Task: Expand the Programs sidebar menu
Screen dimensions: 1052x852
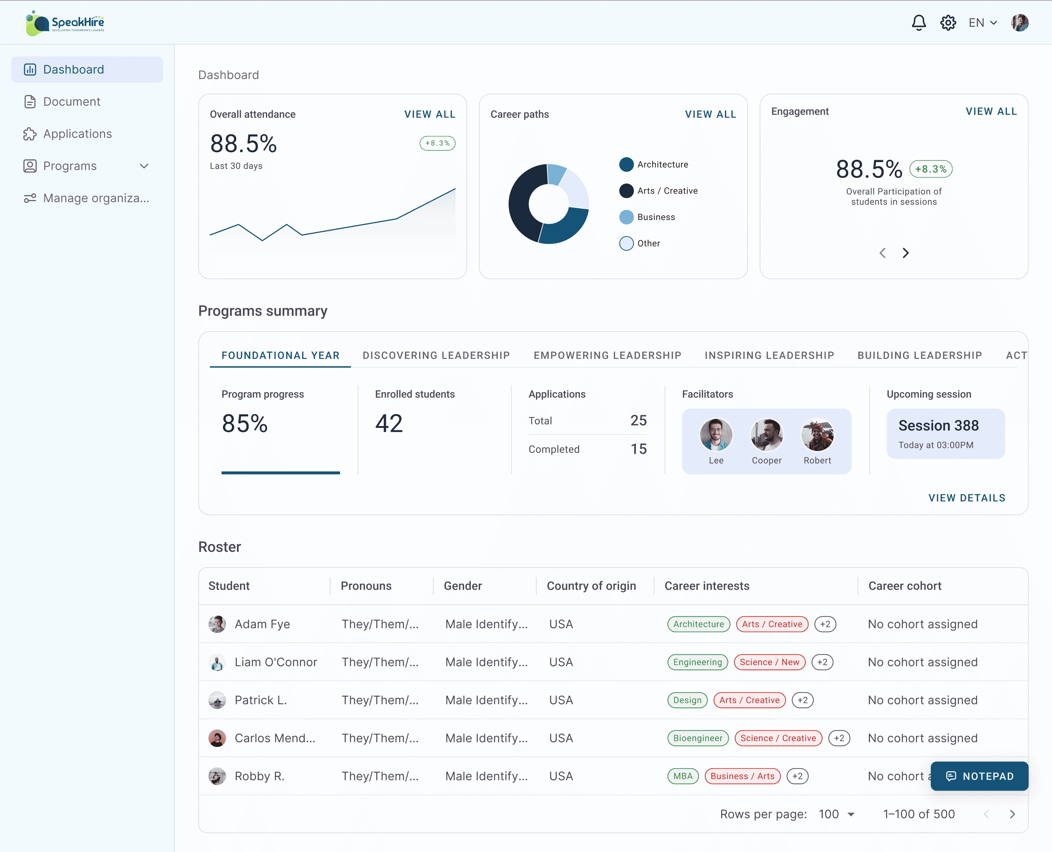Action: [144, 166]
